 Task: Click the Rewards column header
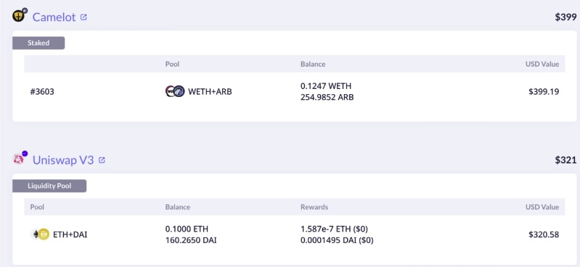tap(314, 207)
